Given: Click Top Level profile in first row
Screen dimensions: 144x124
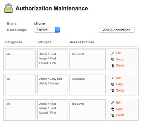Looking at the screenshot, I should 78,54.
